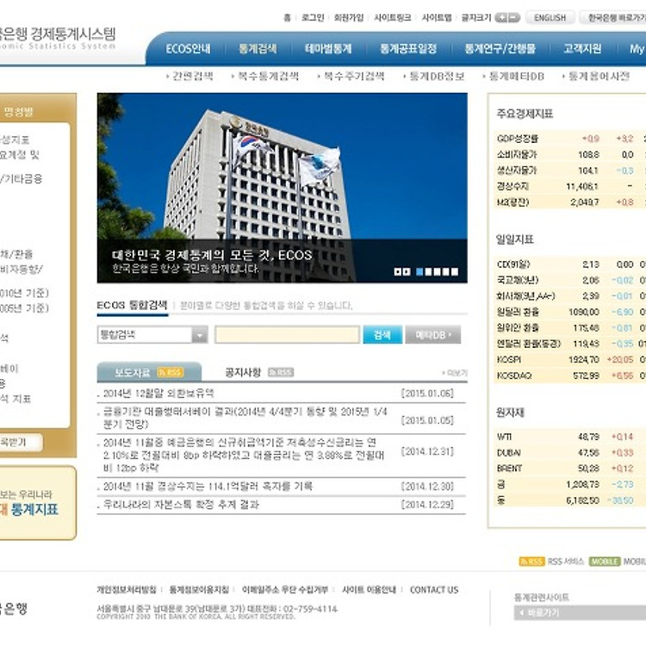The image size is (646, 646).
Task: Switch to the 공지사항 tab
Action: pos(242,372)
